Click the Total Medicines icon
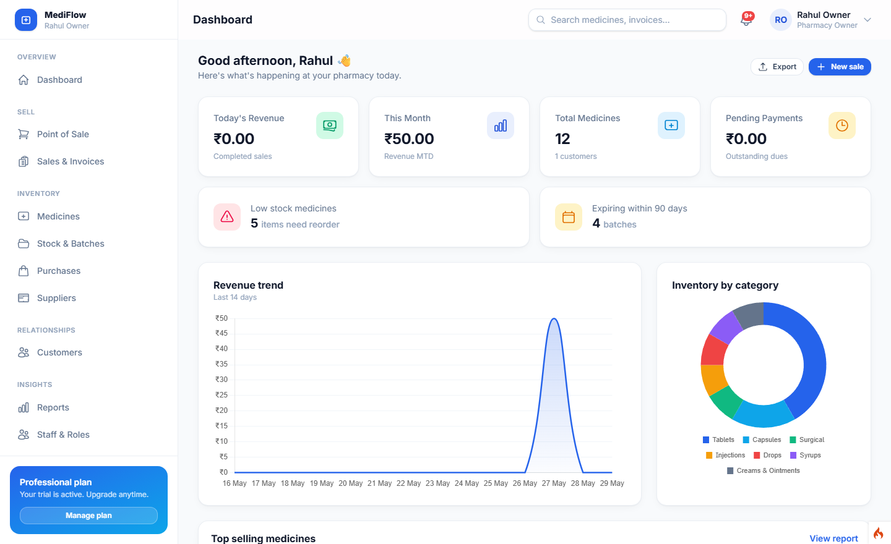This screenshot has height=544, width=891. pyautogui.click(x=671, y=125)
